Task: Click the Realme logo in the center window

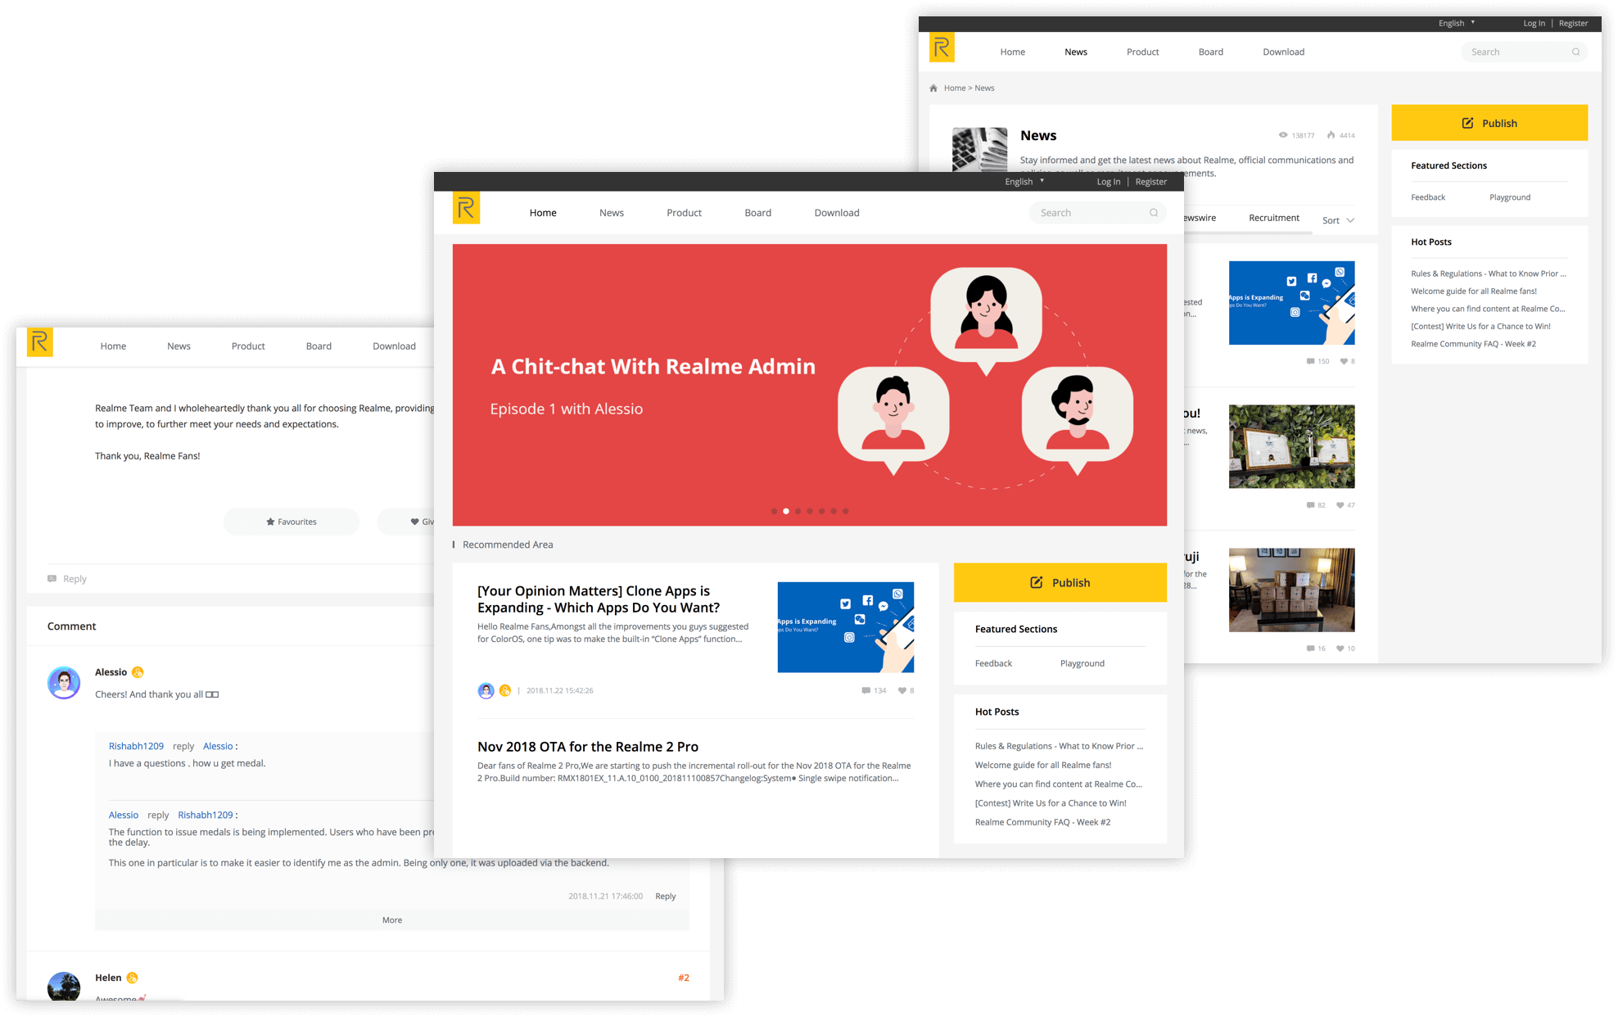Action: point(466,208)
